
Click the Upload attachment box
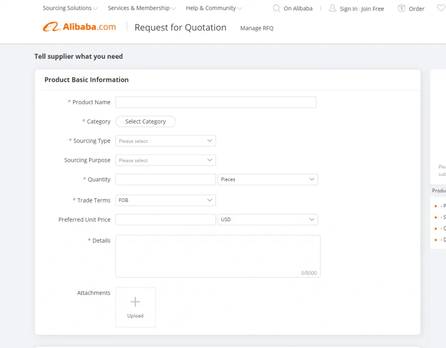(135, 307)
